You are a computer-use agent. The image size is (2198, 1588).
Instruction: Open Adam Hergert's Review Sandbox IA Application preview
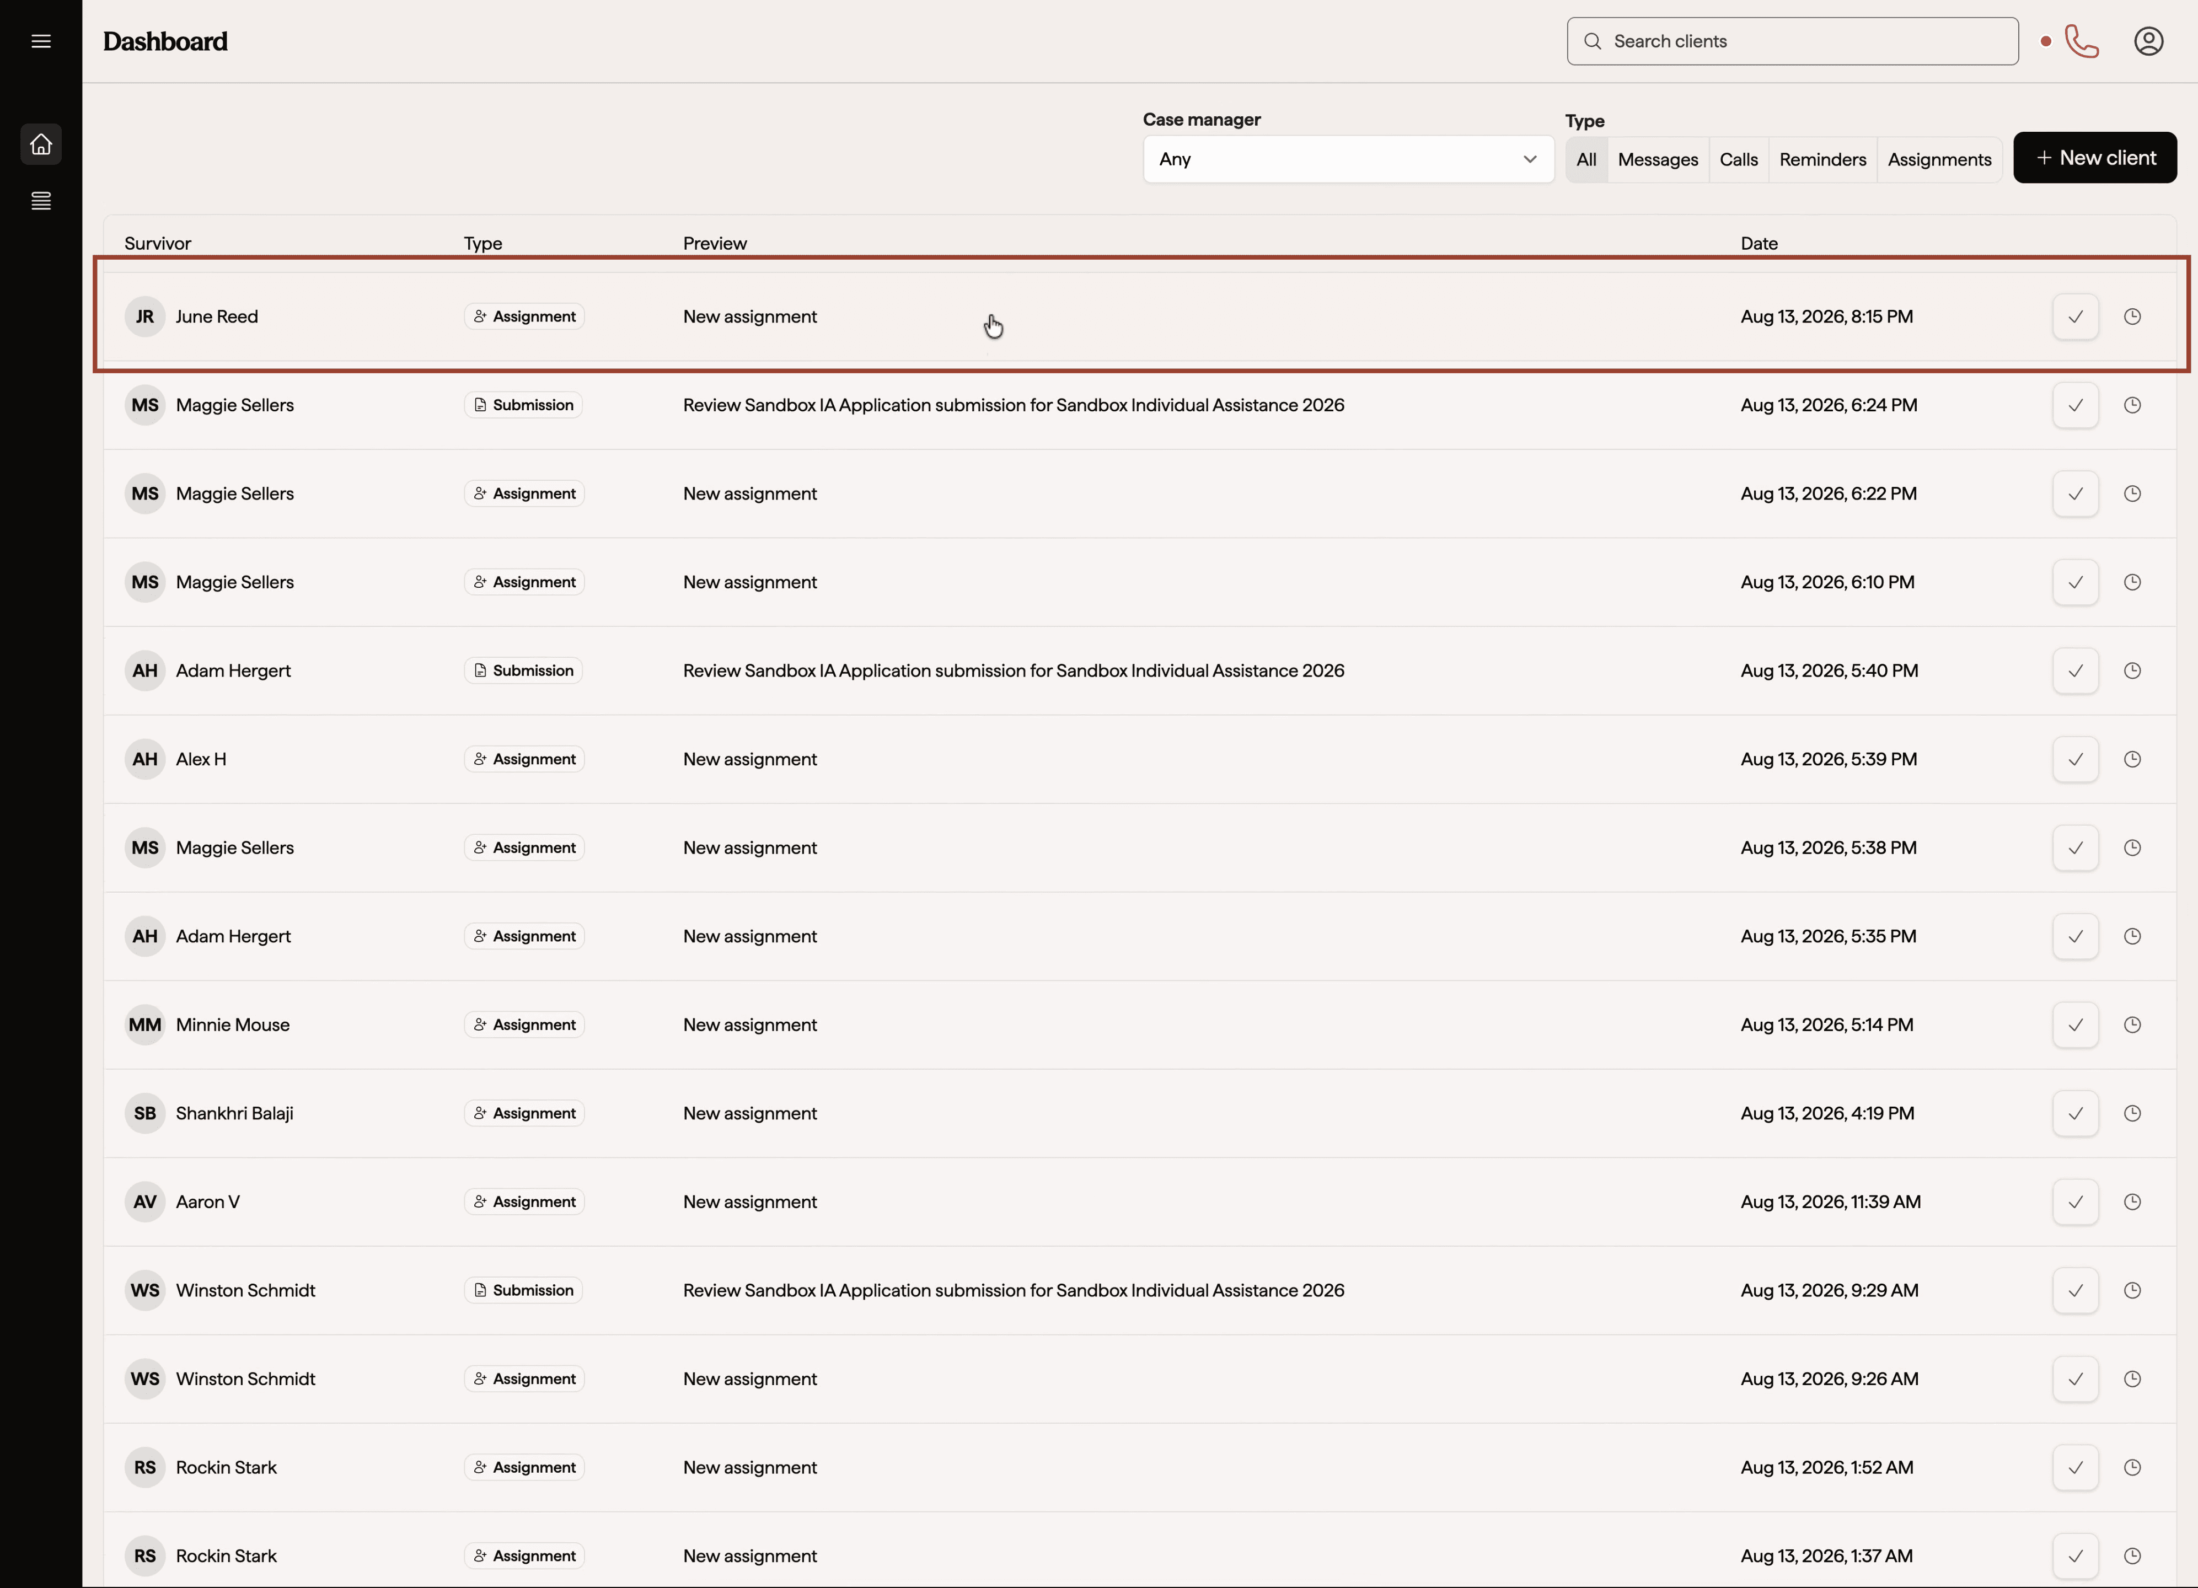[x=1013, y=670]
